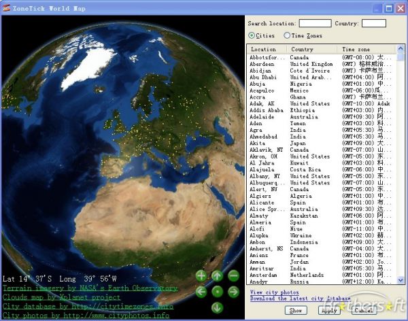Open View city photos link
Viewport: 408px width, 321px height.
point(274,292)
